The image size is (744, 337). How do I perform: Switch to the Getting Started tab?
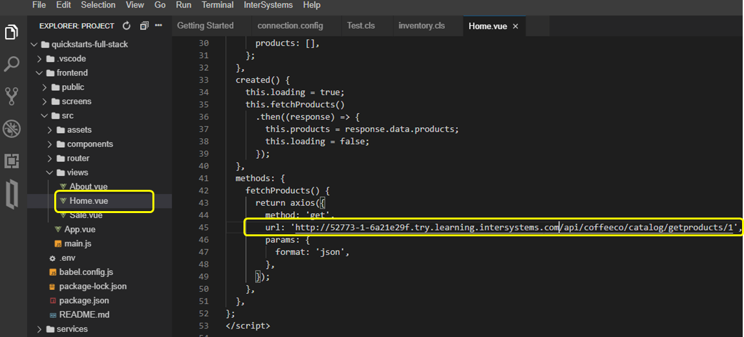205,26
